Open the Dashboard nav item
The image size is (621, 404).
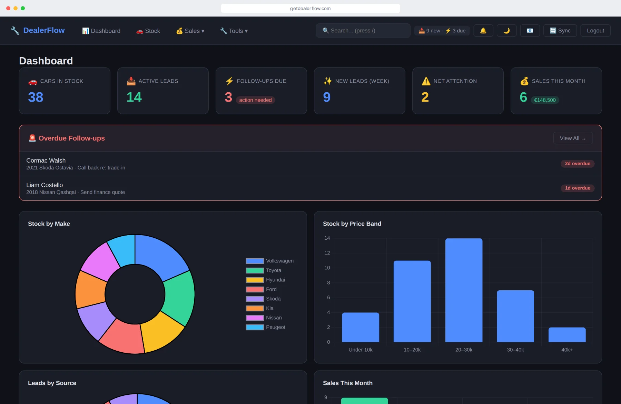pos(101,31)
